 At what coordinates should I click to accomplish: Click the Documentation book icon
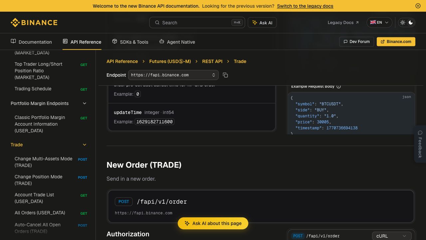(13, 41)
